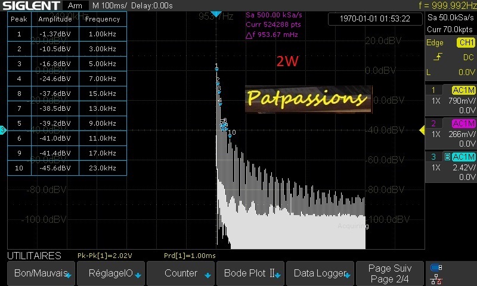Open the Bode Plot II menu
This screenshot has width=477, height=286.
pos(251,273)
